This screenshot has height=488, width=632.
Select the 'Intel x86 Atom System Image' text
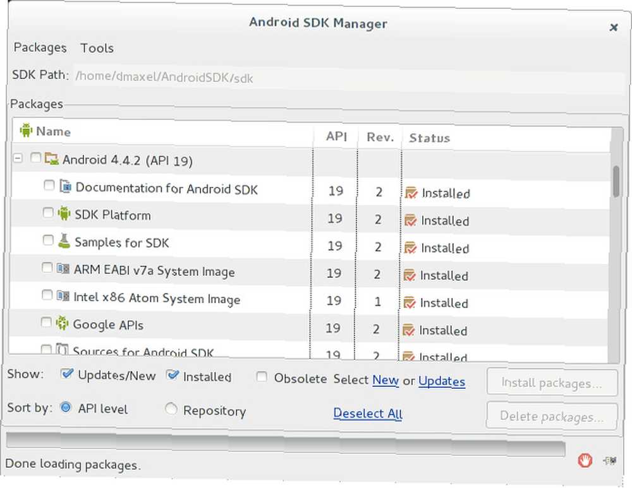(157, 299)
